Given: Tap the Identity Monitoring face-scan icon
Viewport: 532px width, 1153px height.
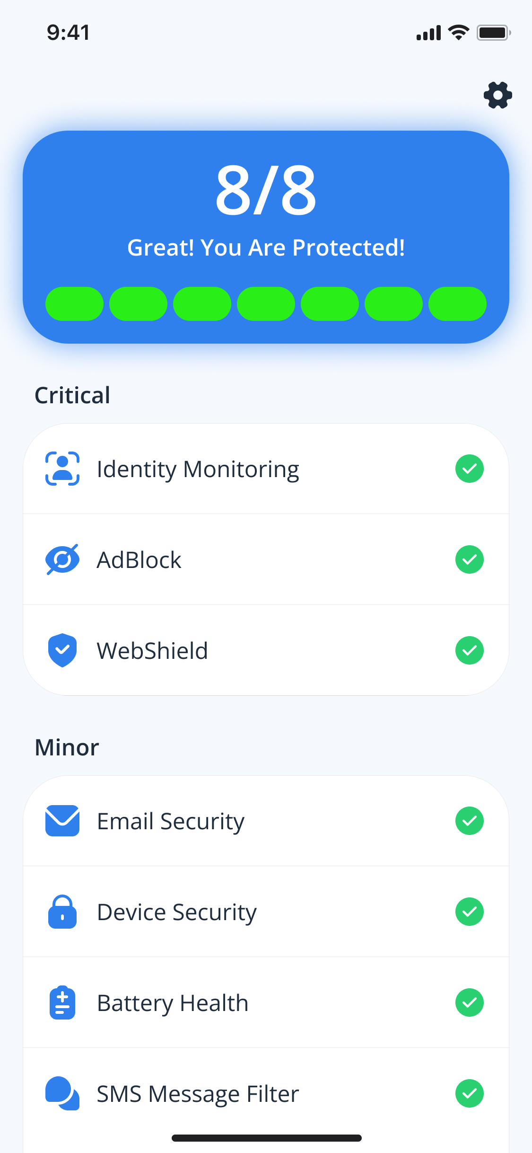Looking at the screenshot, I should point(62,469).
